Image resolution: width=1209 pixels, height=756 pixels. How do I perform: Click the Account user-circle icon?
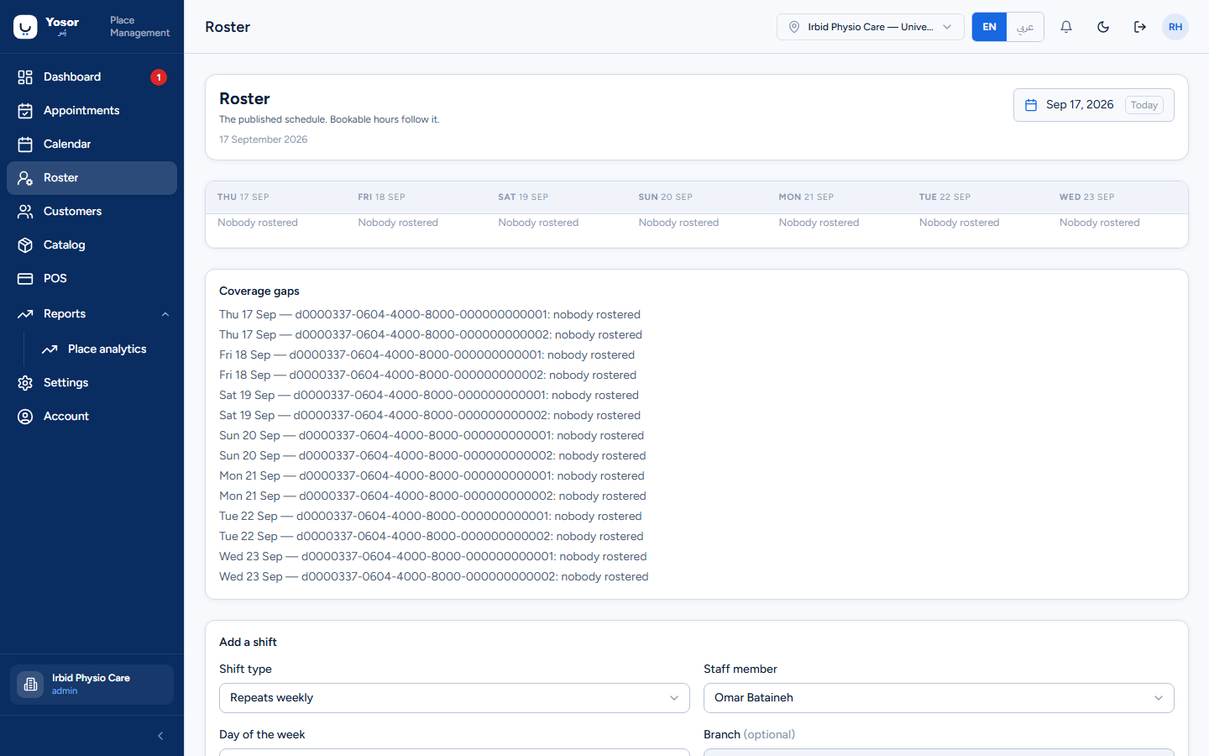(25, 417)
